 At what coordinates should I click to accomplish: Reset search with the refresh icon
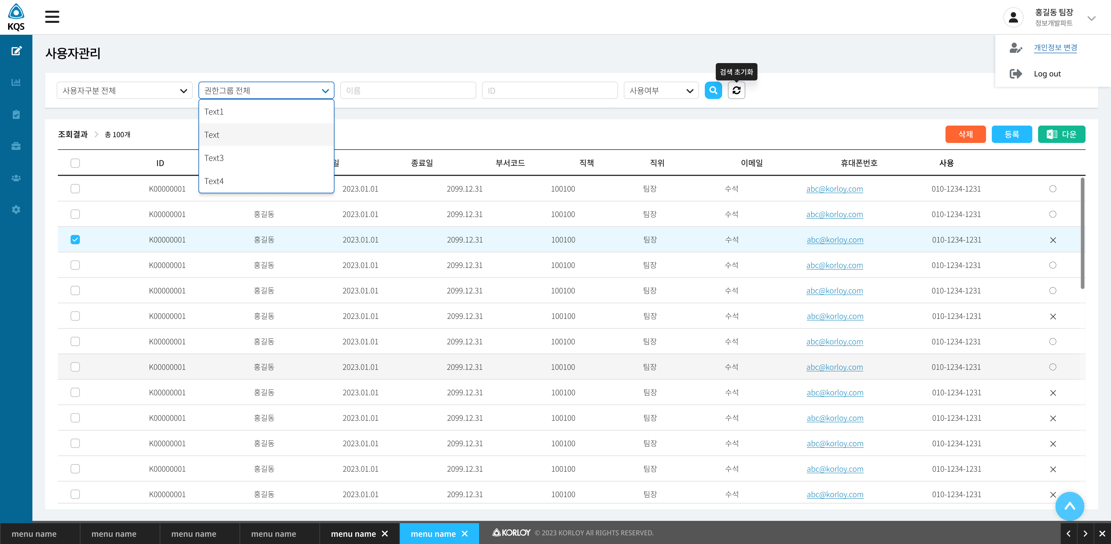pyautogui.click(x=736, y=91)
